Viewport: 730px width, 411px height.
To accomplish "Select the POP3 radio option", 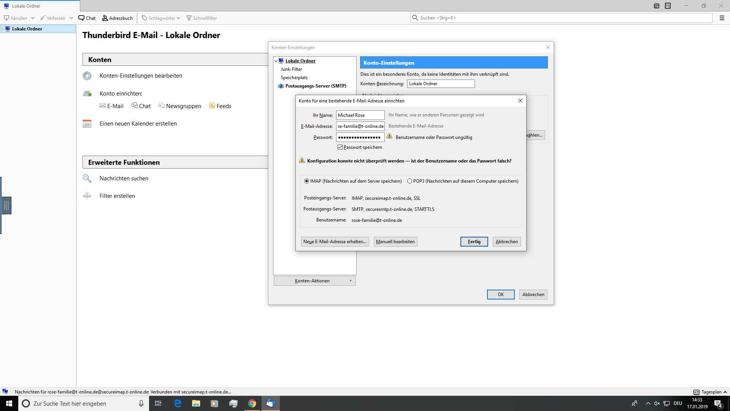I will click(409, 181).
